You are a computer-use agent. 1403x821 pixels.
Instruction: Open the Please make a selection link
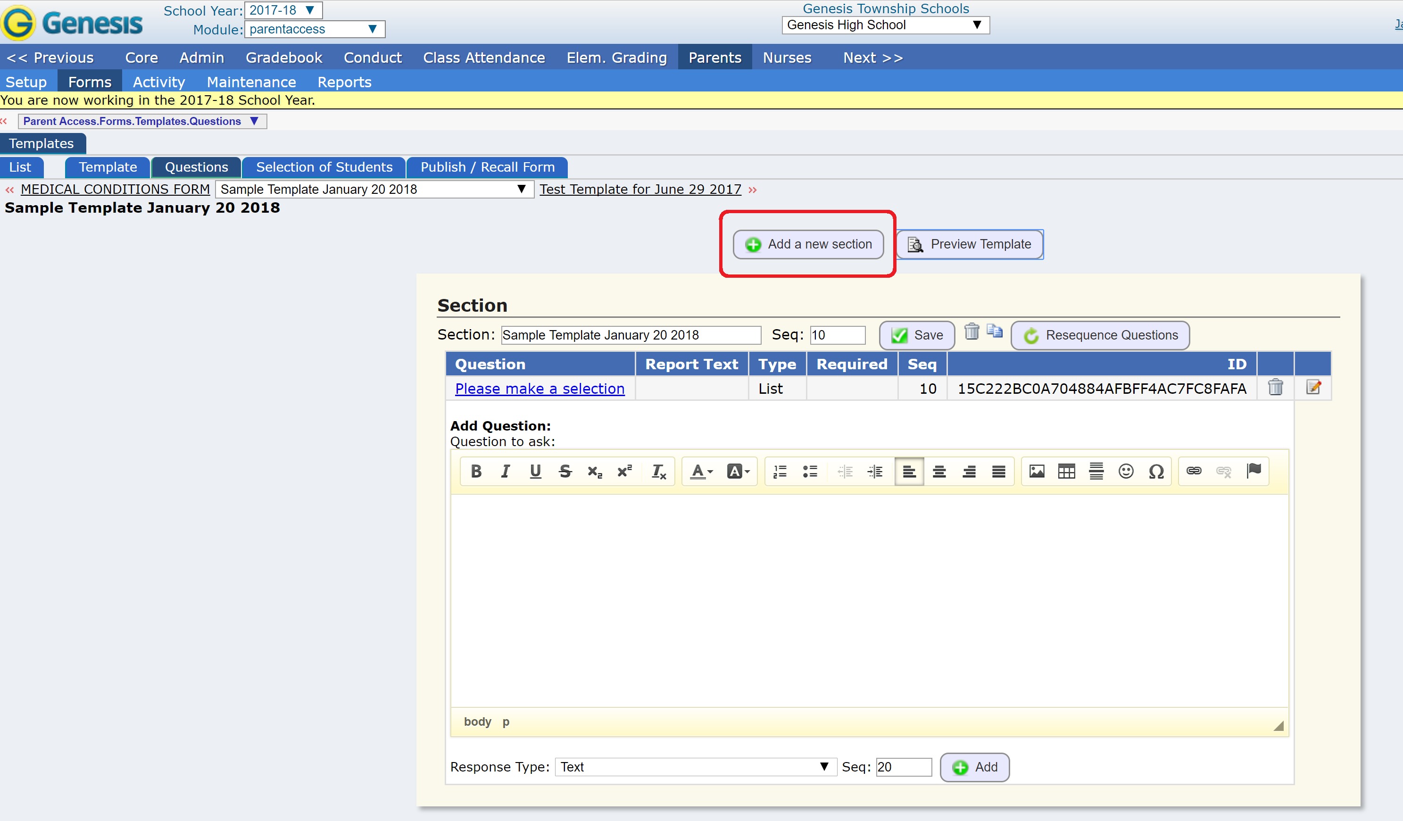tap(540, 389)
